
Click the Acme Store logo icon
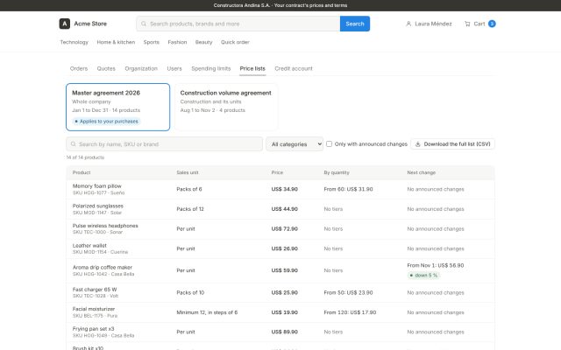pos(64,24)
